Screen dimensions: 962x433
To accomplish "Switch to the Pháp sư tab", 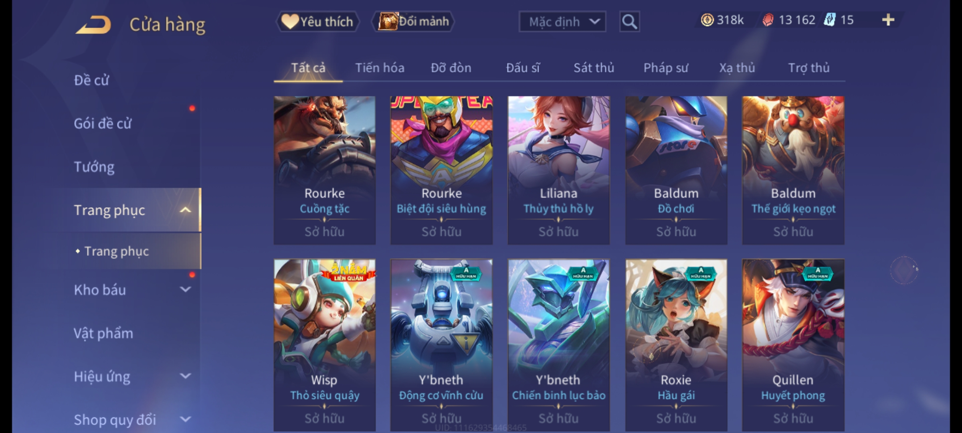I will click(665, 68).
